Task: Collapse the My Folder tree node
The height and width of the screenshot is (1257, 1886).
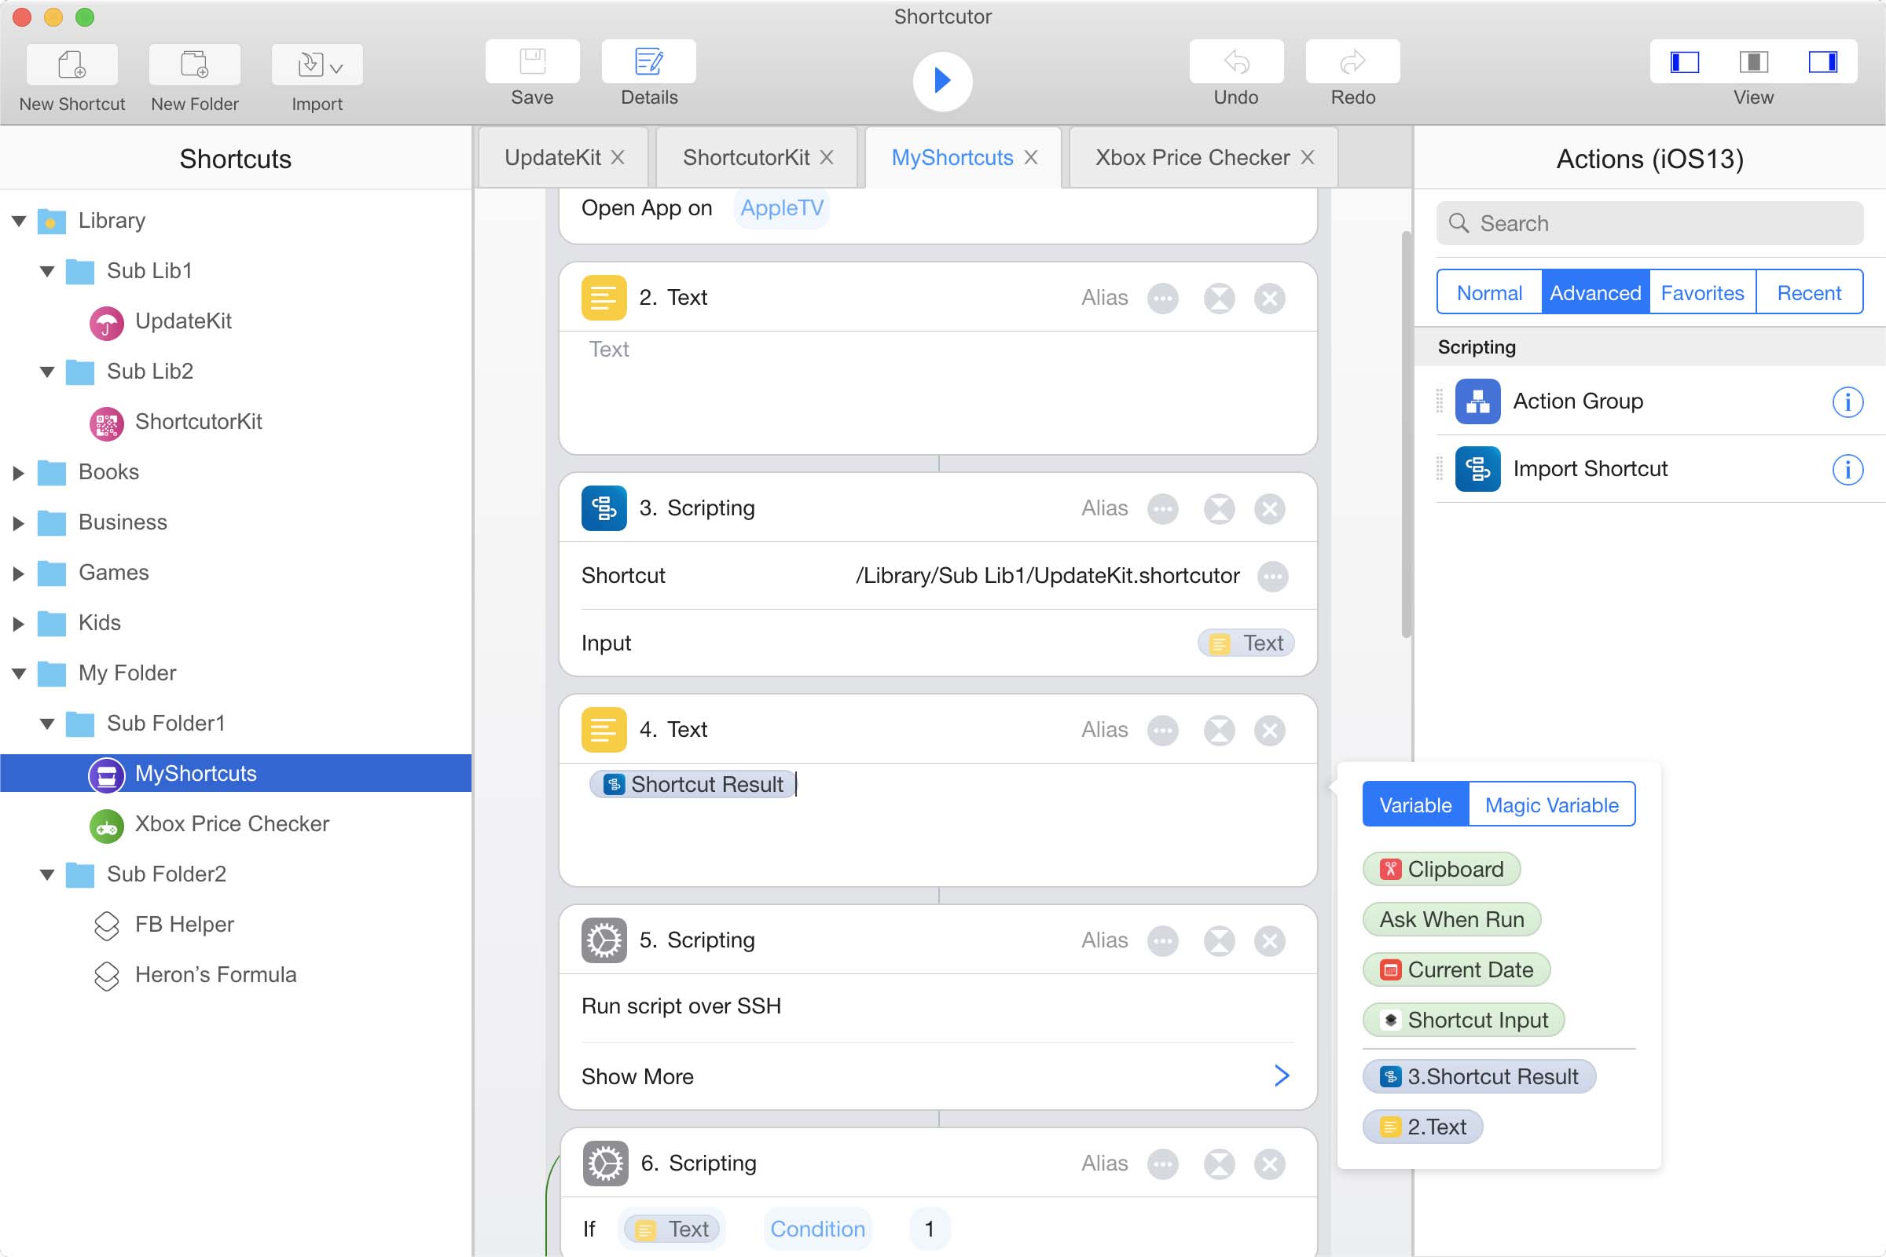Action: click(x=18, y=673)
